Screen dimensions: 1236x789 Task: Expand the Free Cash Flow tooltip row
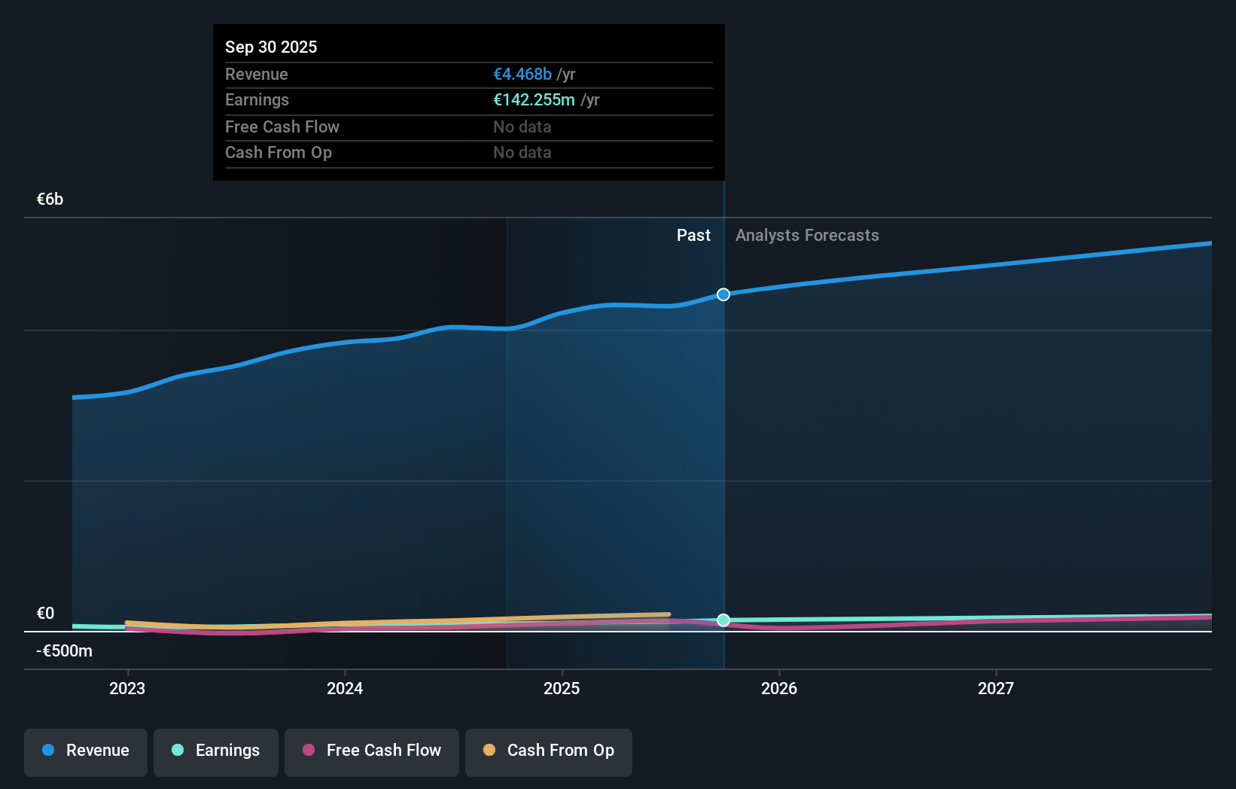click(468, 126)
